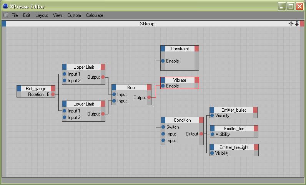This screenshot has width=306, height=185.
Task: Click the Bool node's blue input square
Action: [114, 88]
